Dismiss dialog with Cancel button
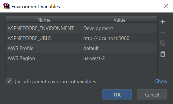The image size is (173, 104). coord(152,95)
